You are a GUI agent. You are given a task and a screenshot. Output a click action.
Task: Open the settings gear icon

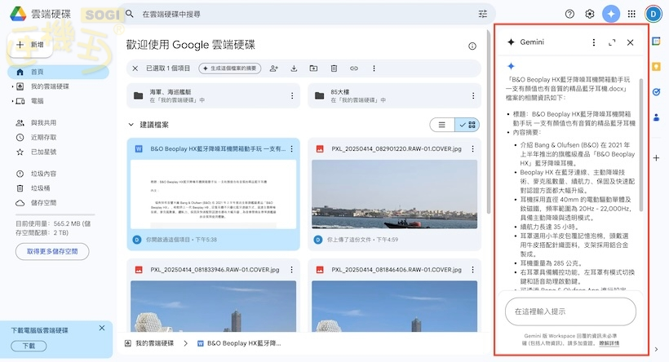tap(590, 14)
